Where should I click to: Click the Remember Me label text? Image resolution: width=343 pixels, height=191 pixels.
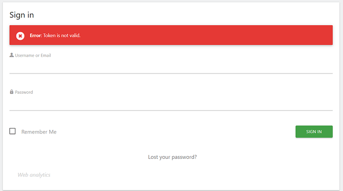pyautogui.click(x=39, y=132)
